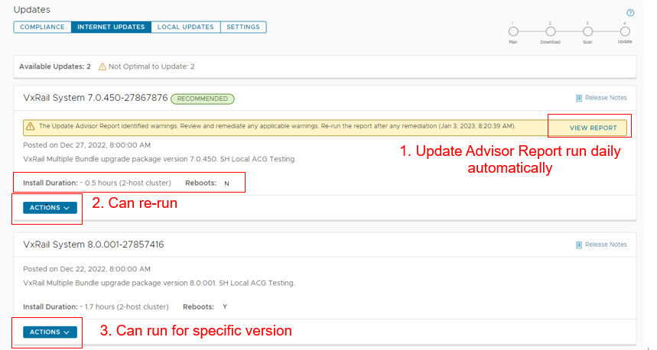The width and height of the screenshot is (657, 350).
Task: Select the Update step circle
Action: coord(625,31)
